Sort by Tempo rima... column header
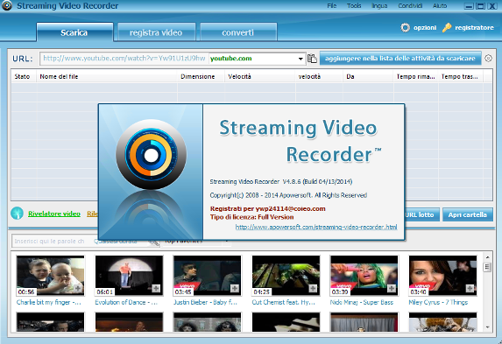 tap(415, 76)
